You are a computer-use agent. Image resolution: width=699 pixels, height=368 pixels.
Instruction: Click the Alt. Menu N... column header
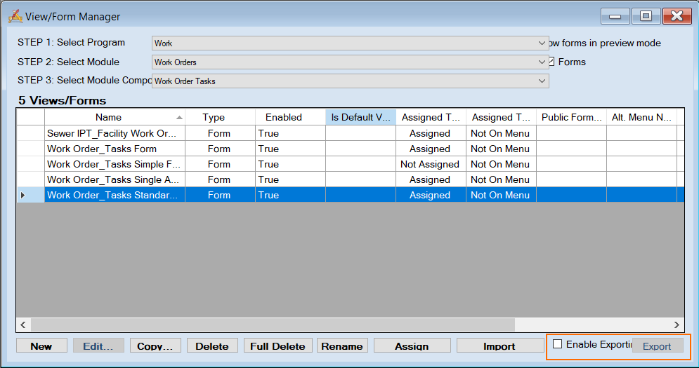click(641, 117)
